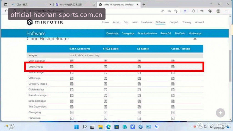Click the 'vmdk, vhdx, vdi, ova, img' text

(85, 55)
